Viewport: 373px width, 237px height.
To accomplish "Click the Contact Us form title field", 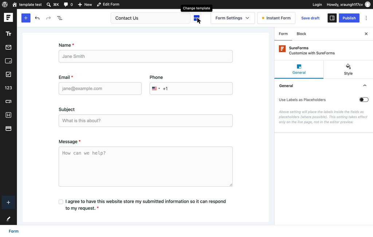I will [x=150, y=18].
